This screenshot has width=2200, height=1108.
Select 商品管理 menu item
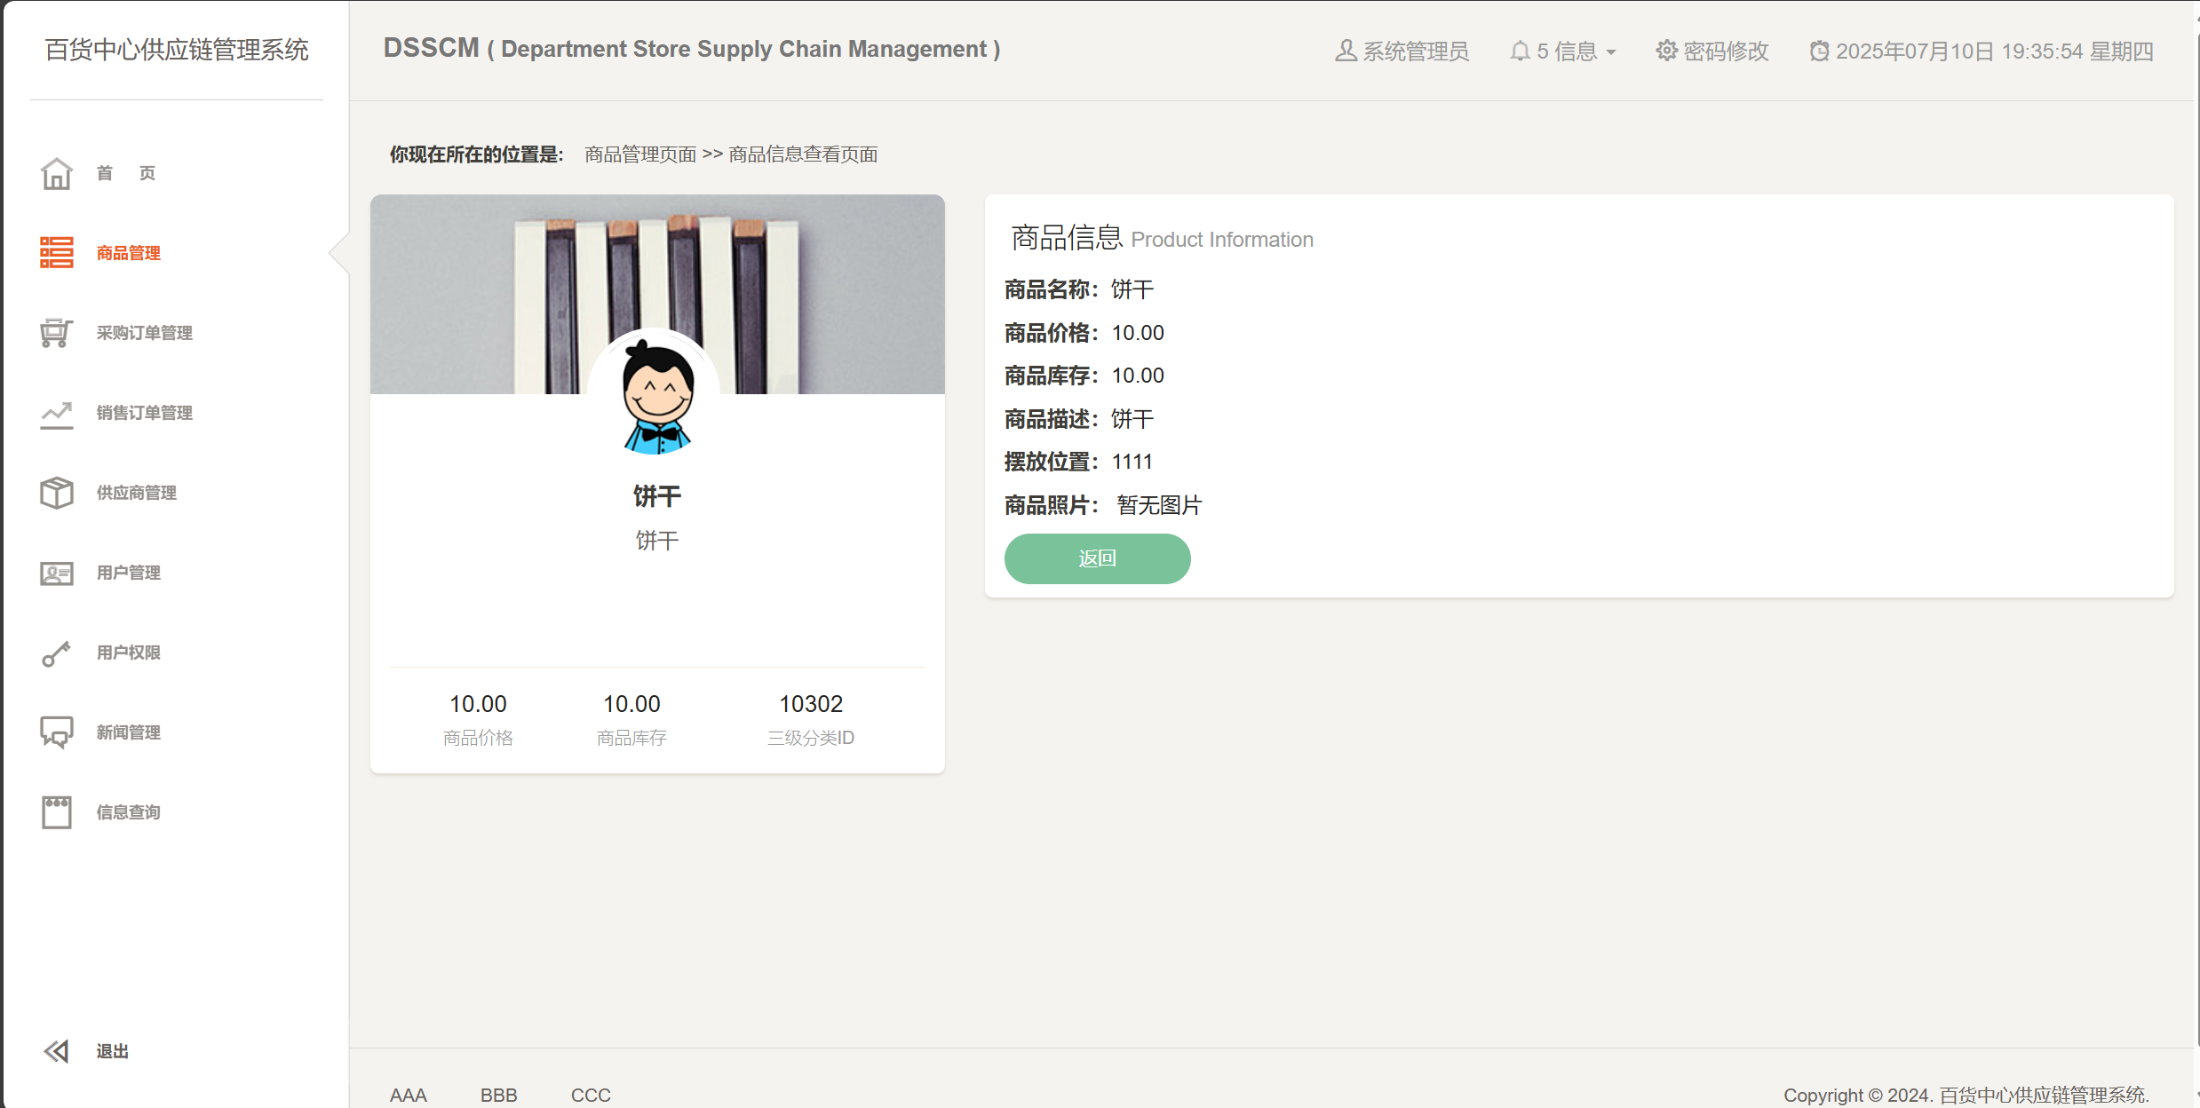pos(129,253)
